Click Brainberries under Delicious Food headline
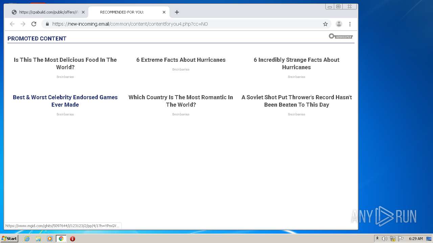 [65, 77]
